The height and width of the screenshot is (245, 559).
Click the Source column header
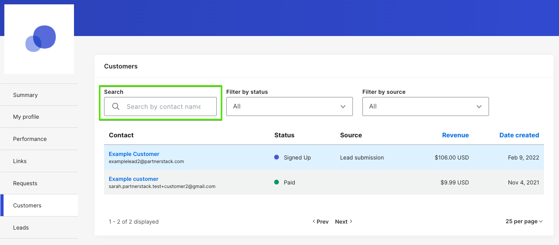[351, 135]
